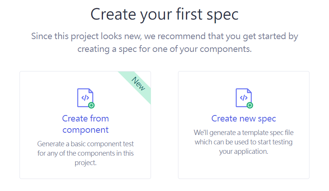Open the Create from component link

pyautogui.click(x=85, y=119)
